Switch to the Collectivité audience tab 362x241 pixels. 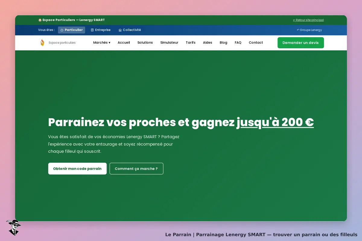(x=130, y=30)
